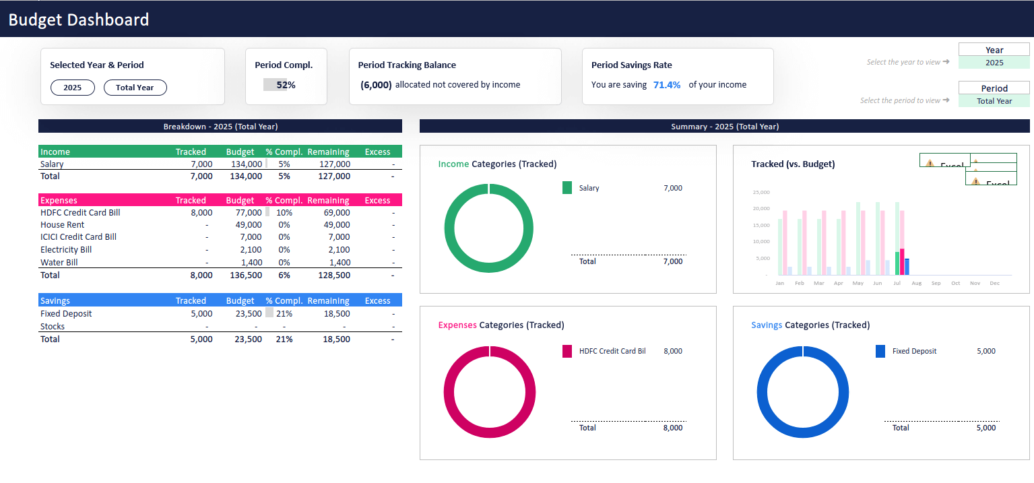Click the Excel warning icon above the Tracked chart
The image size is (1034, 483).
930,163
